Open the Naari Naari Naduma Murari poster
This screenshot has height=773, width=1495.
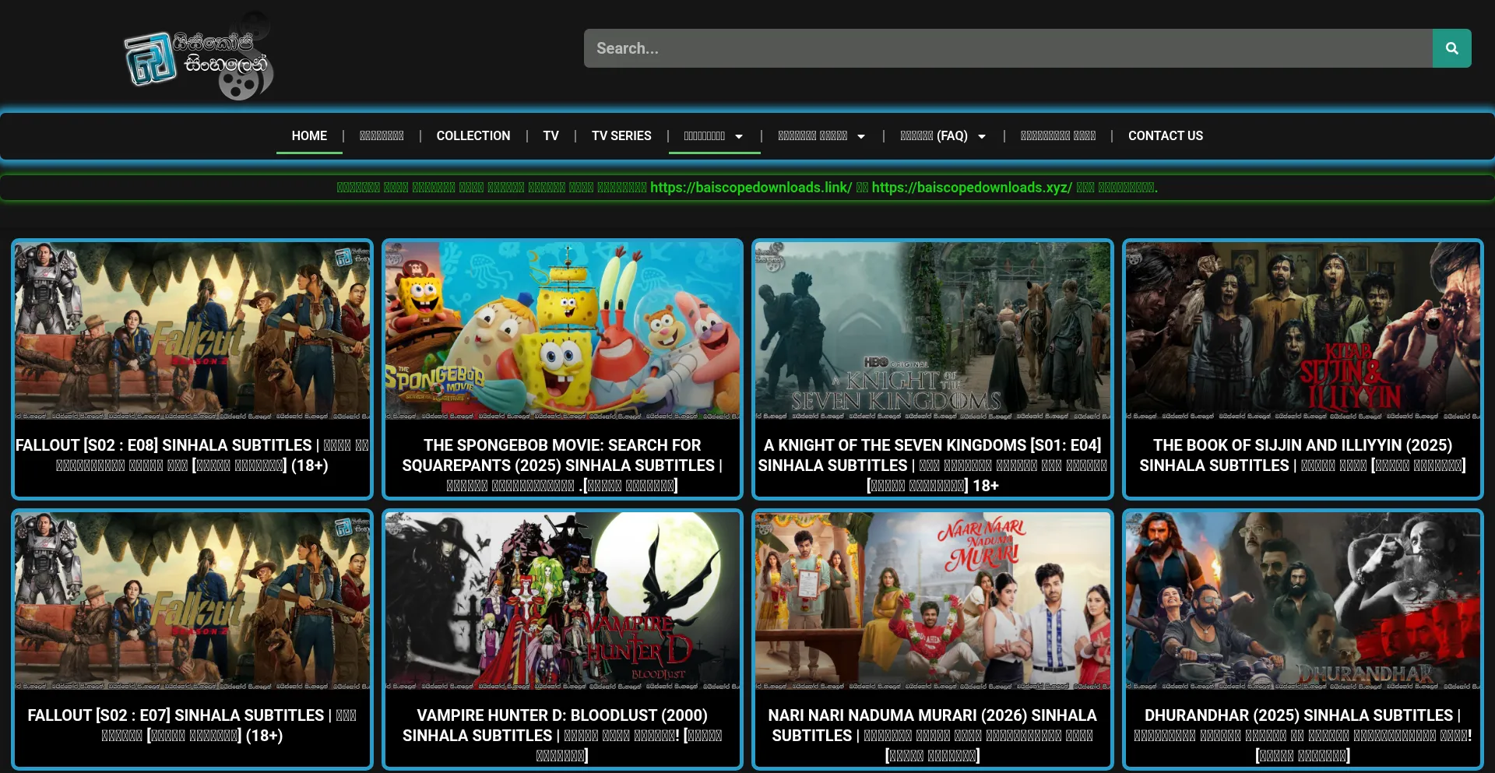tap(933, 601)
